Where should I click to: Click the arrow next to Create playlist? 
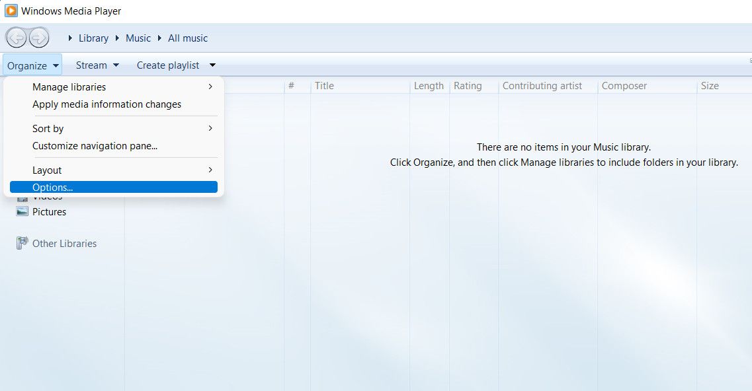(x=212, y=65)
